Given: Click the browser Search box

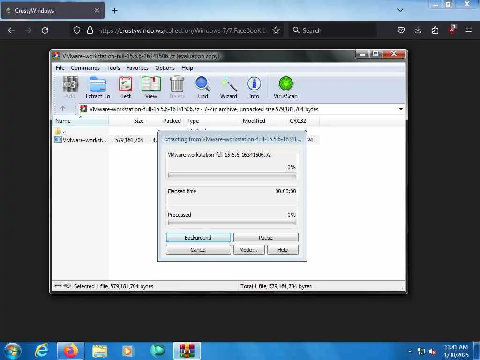Looking at the screenshot, I should [332, 30].
